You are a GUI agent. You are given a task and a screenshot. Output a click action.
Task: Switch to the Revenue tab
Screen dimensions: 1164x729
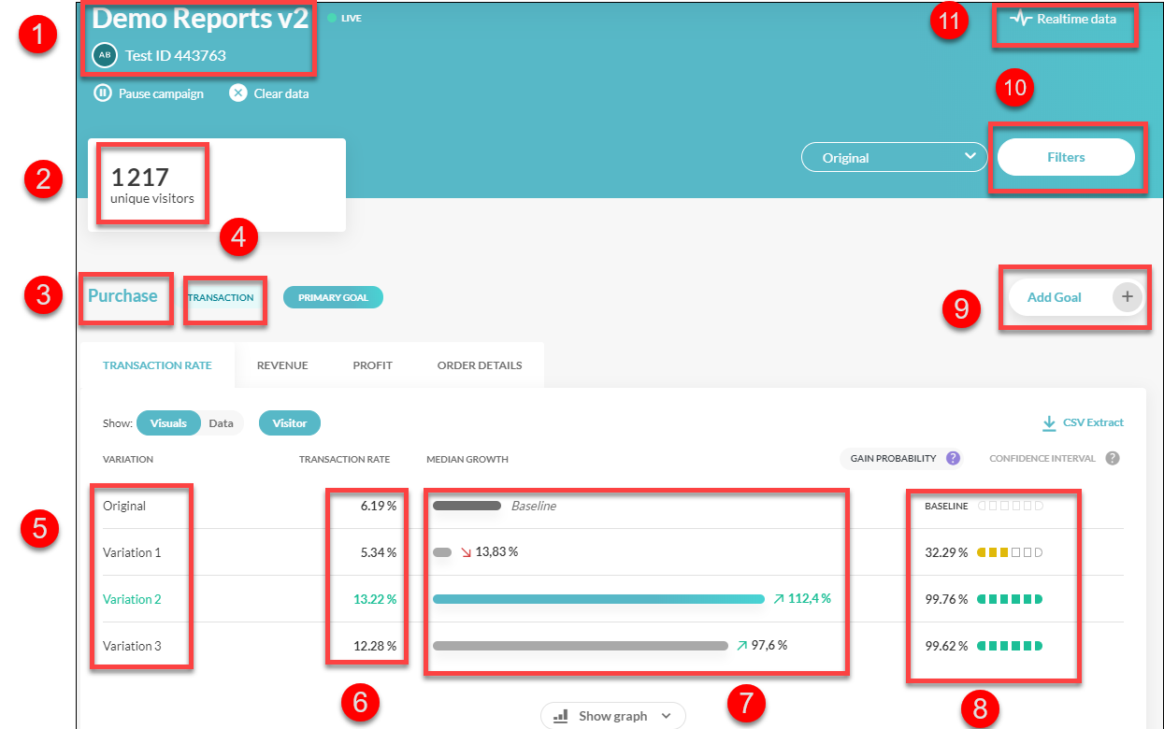pyautogui.click(x=282, y=365)
